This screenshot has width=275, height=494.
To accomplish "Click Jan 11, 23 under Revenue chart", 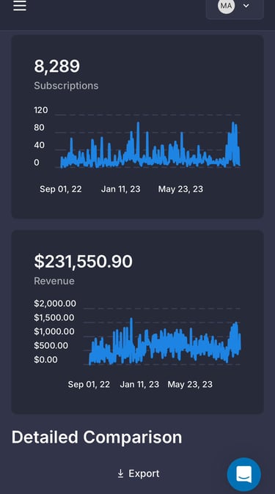I will coord(139,384).
